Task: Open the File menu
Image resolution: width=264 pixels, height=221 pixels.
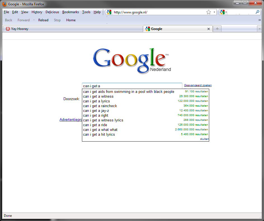Action: coord(6,12)
